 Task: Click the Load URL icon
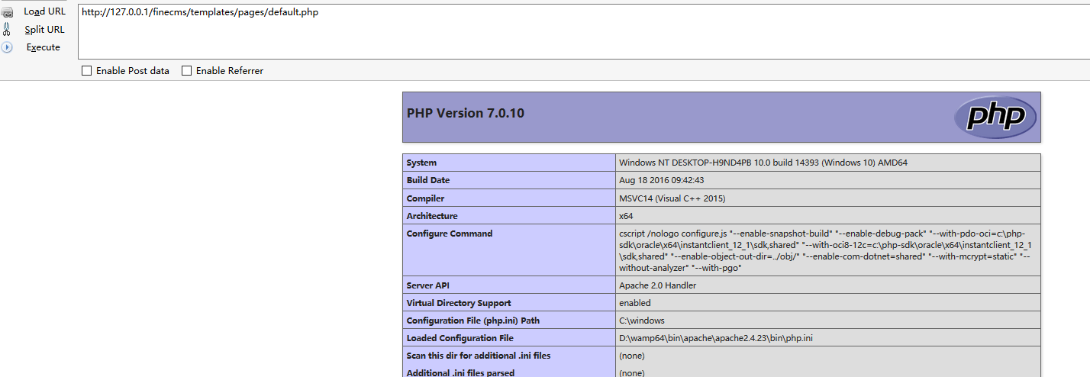tap(7, 12)
